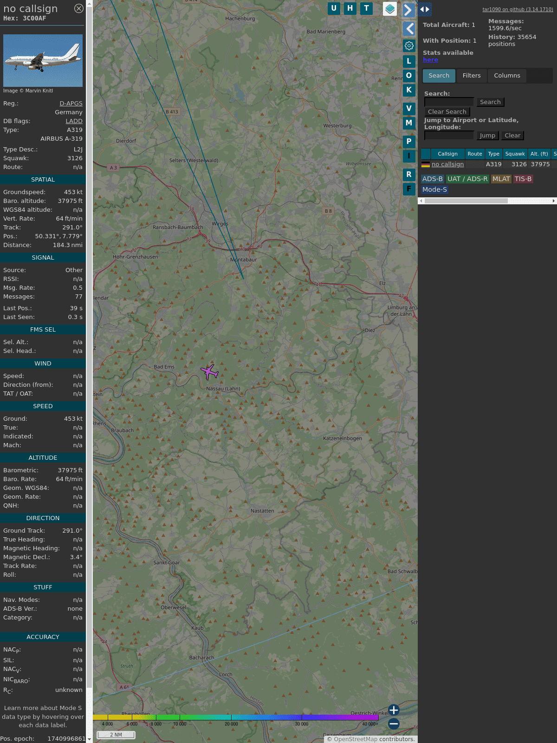Open the map layer switcher icon

point(390,9)
